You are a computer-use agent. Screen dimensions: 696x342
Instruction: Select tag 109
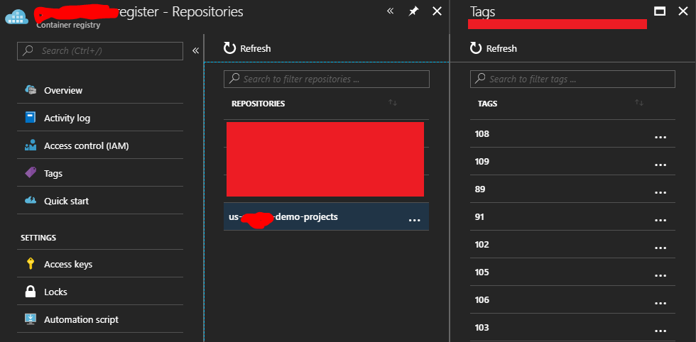coord(572,162)
